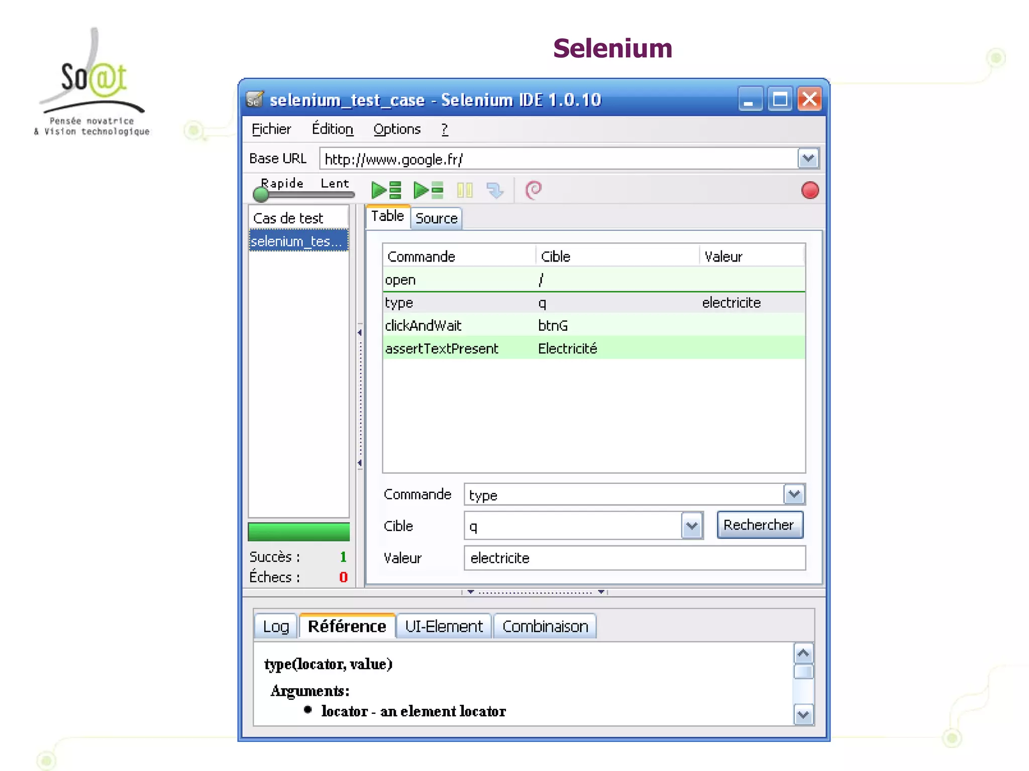Step through the current command

pos(495,190)
